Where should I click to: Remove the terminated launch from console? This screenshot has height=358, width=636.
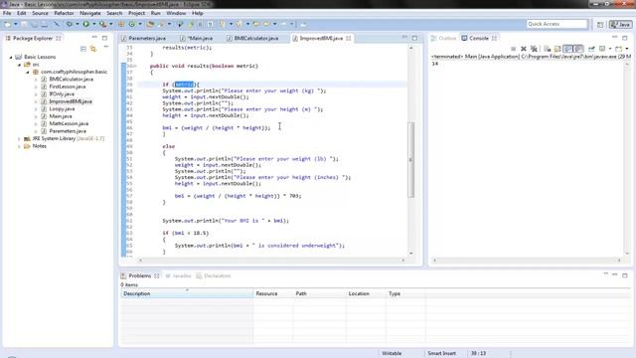(x=524, y=49)
